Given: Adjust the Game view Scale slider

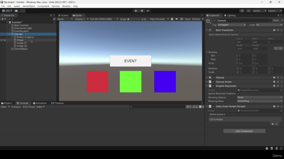Looking at the screenshot, I should pyautogui.click(x=134, y=19).
